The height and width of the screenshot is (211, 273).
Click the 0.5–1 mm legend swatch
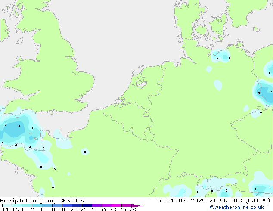[17, 205]
